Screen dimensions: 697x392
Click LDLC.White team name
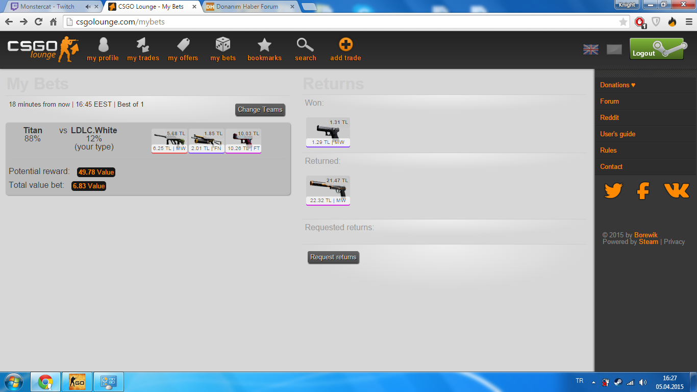click(94, 131)
